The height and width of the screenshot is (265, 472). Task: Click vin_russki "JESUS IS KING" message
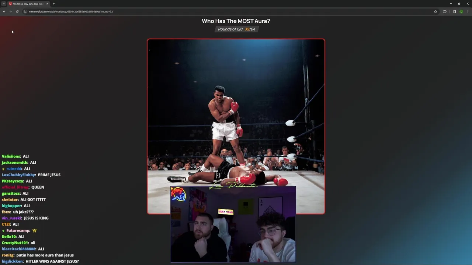25,218
